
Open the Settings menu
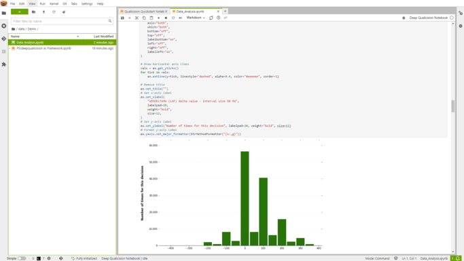87,4
